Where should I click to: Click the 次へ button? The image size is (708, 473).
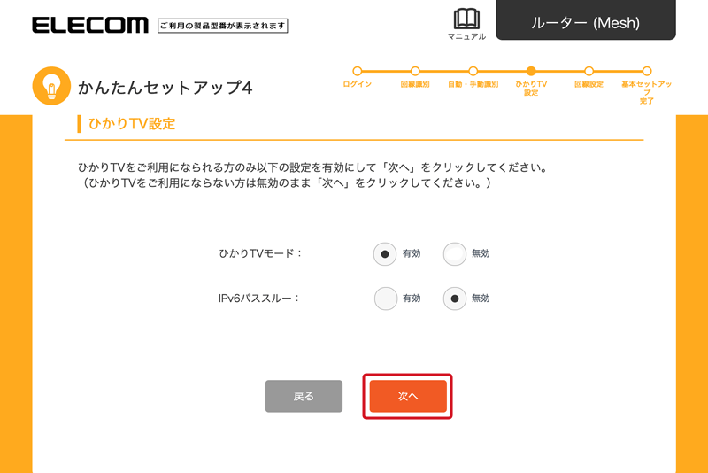pyautogui.click(x=408, y=396)
